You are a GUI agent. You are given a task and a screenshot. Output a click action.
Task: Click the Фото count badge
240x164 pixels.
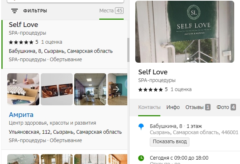[x=233, y=107]
